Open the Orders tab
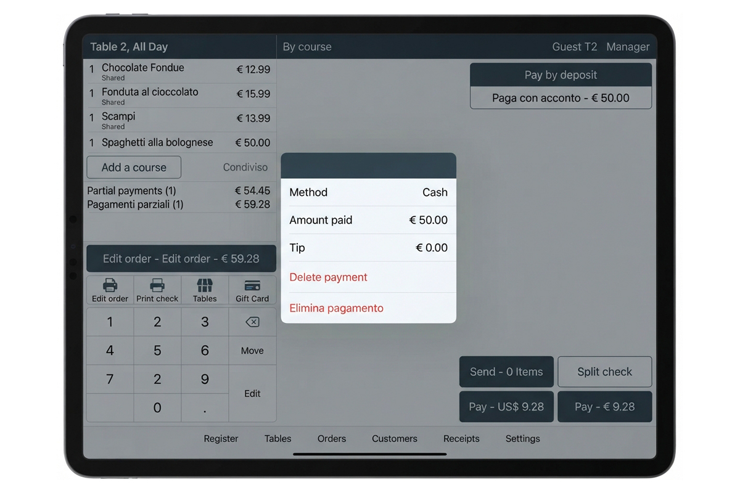This screenshot has height=493, width=740. tap(332, 439)
